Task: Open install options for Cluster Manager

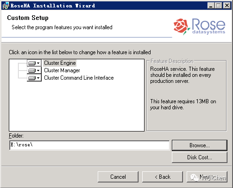Action: click(x=34, y=70)
